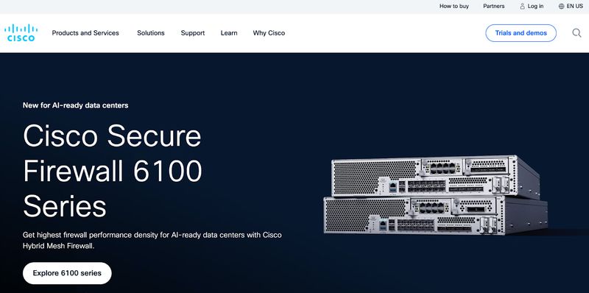Click the Cisco logo
Image resolution: width=589 pixels, height=293 pixels.
pyautogui.click(x=21, y=32)
